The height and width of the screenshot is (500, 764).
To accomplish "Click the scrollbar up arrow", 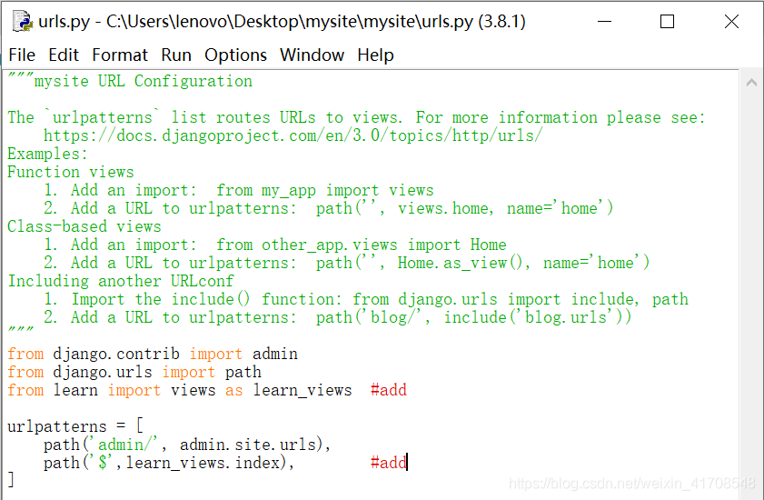I will point(751,83).
